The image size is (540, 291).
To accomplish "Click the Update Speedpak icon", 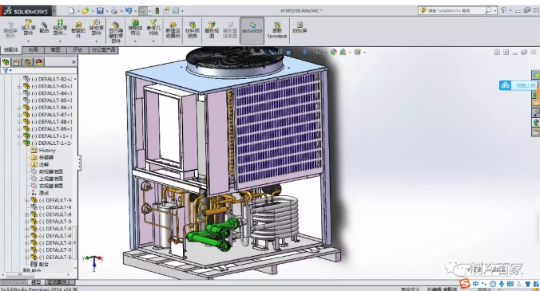I will point(277,29).
